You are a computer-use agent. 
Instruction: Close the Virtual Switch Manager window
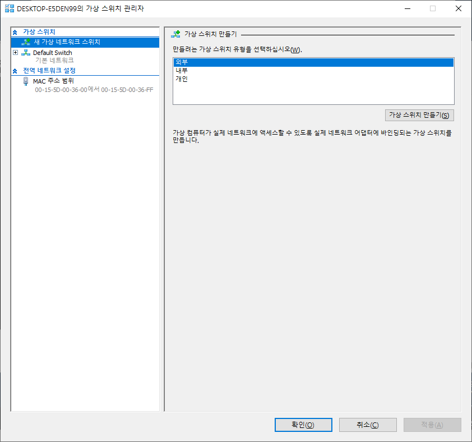459,8
